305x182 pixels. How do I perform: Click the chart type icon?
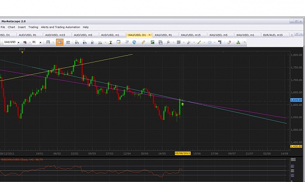tap(48, 42)
